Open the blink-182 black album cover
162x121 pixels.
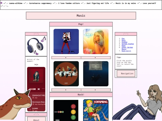point(66,110)
